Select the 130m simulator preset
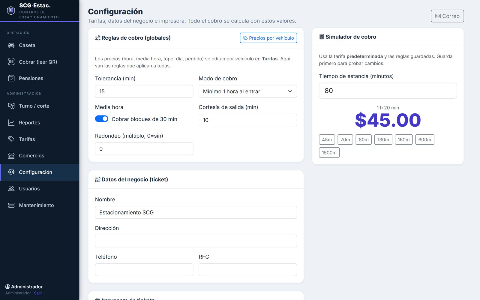This screenshot has width=480, height=300. click(383, 139)
